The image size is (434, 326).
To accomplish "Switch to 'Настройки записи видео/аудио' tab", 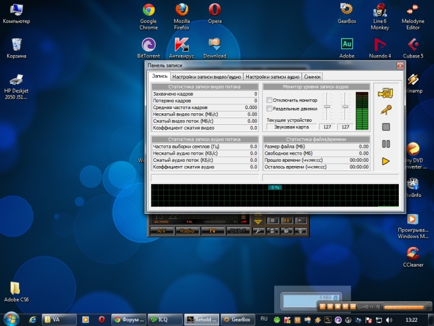I will pos(206,77).
